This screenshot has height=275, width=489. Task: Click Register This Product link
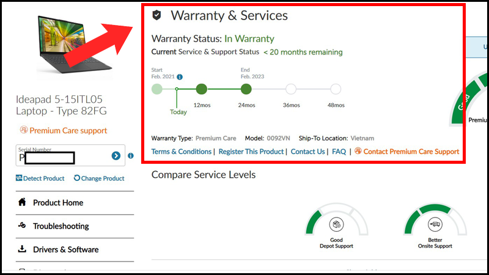[251, 152]
